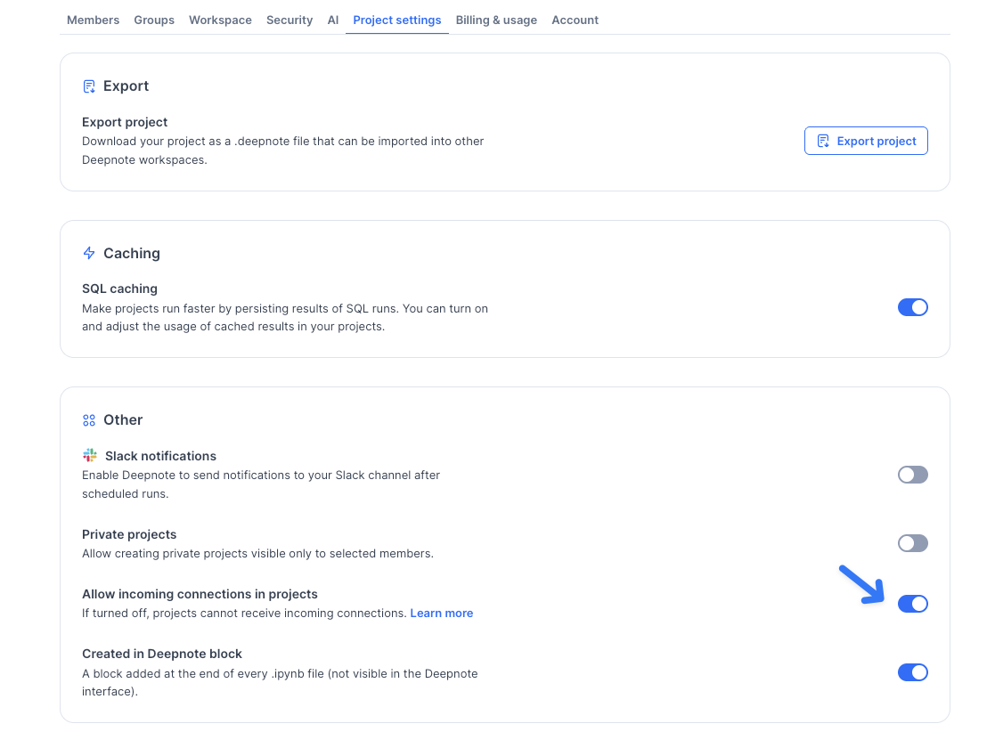
Task: Open the Security tab
Action: (290, 20)
